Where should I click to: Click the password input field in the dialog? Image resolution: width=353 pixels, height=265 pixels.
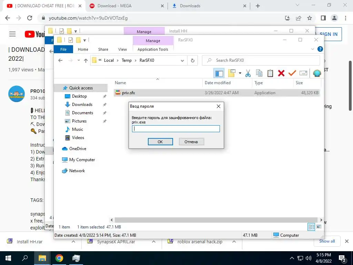pos(176,129)
